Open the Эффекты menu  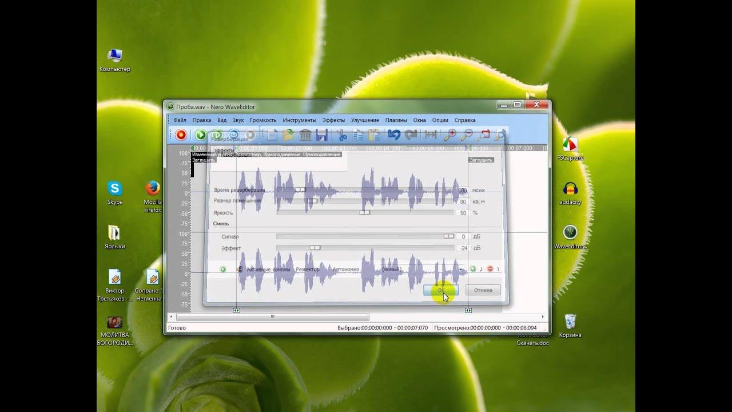[x=333, y=120]
